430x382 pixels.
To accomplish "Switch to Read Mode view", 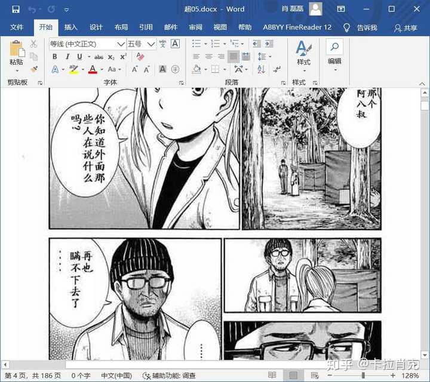I will [x=272, y=375].
